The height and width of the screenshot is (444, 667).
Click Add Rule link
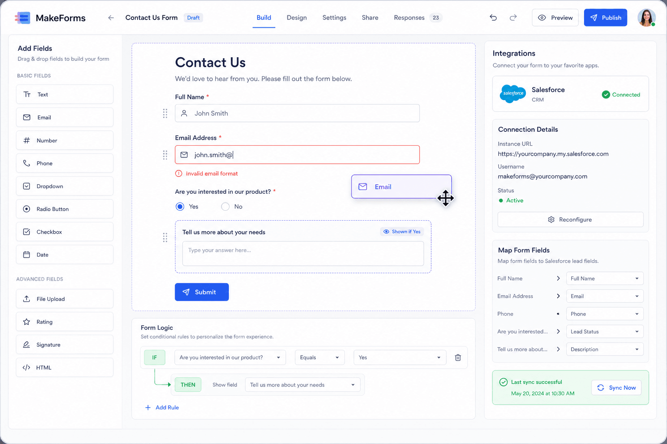[x=162, y=408]
